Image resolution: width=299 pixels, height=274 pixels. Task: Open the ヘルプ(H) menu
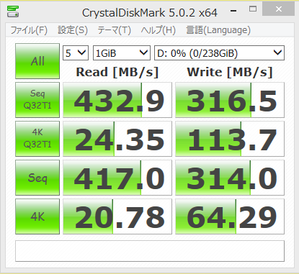coord(159,30)
